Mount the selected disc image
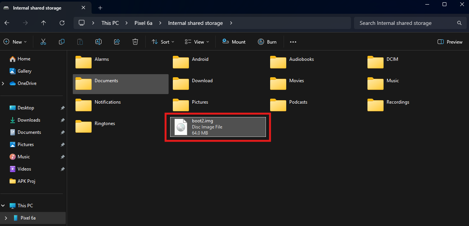Screen dimensions: 469x226 point(234,42)
